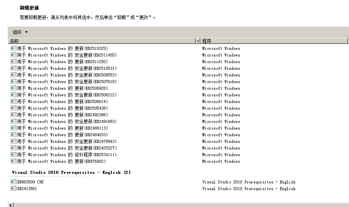Screen dimensions: 349x207
Task: Select Visual Studio 2010 Prerequisites group header
Action: coord(71,172)
